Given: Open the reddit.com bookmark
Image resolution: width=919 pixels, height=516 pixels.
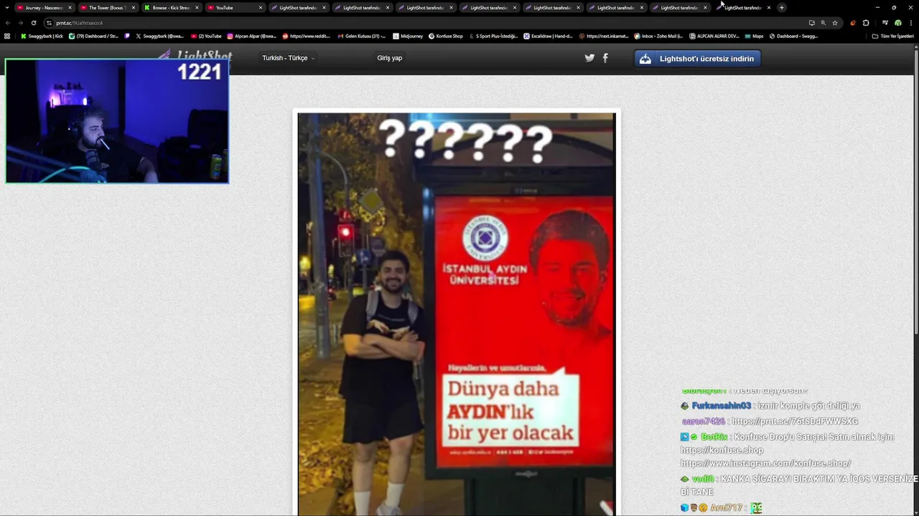Looking at the screenshot, I should [307, 36].
